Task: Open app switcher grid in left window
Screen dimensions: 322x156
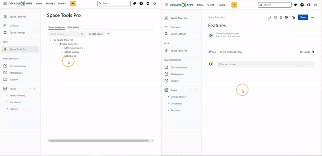Action: (x=5, y=4)
